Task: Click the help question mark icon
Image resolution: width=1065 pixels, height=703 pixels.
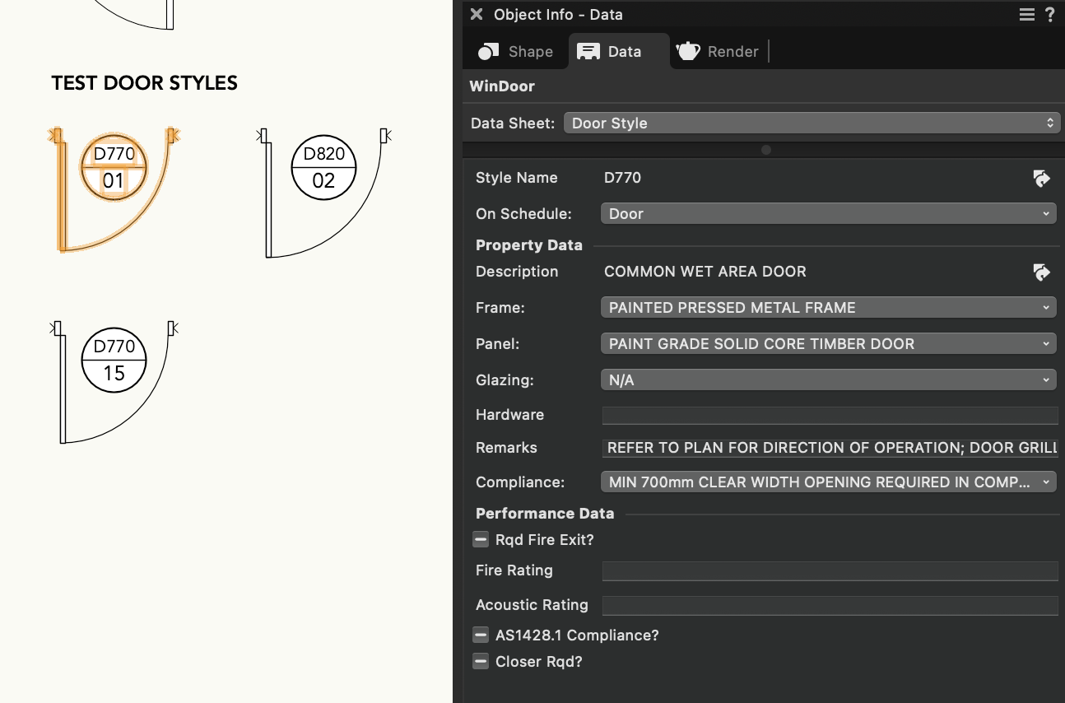Action: (x=1050, y=15)
